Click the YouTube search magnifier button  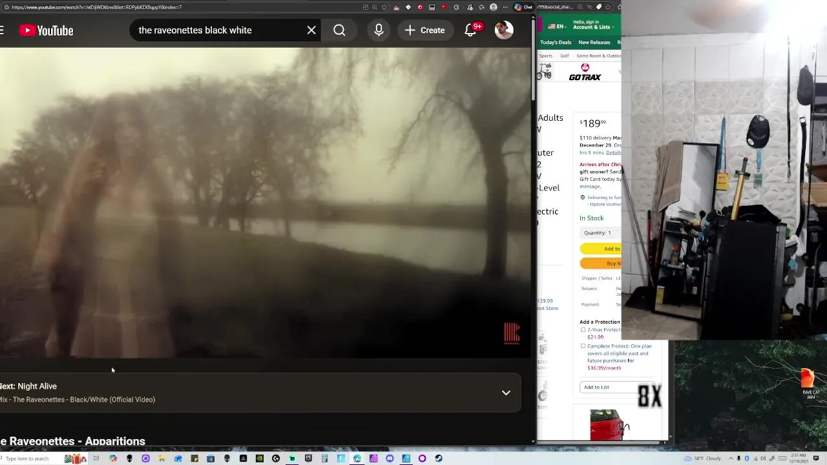coord(339,30)
